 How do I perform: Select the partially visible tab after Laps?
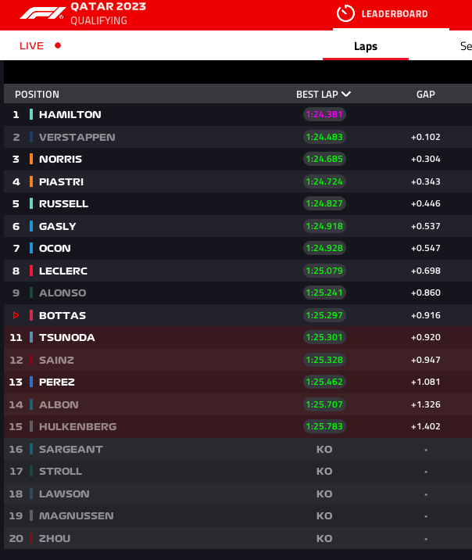465,46
